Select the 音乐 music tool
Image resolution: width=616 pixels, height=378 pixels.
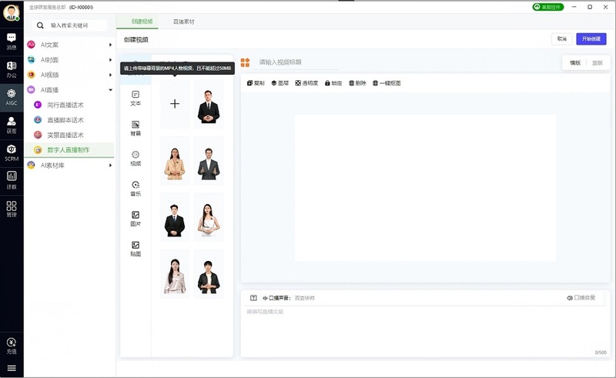point(136,188)
